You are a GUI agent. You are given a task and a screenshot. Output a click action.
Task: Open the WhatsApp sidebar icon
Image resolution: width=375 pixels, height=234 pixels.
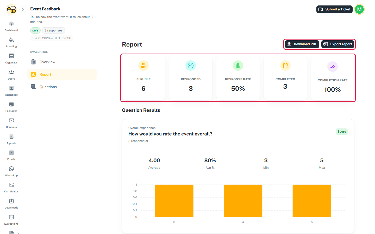(11, 169)
